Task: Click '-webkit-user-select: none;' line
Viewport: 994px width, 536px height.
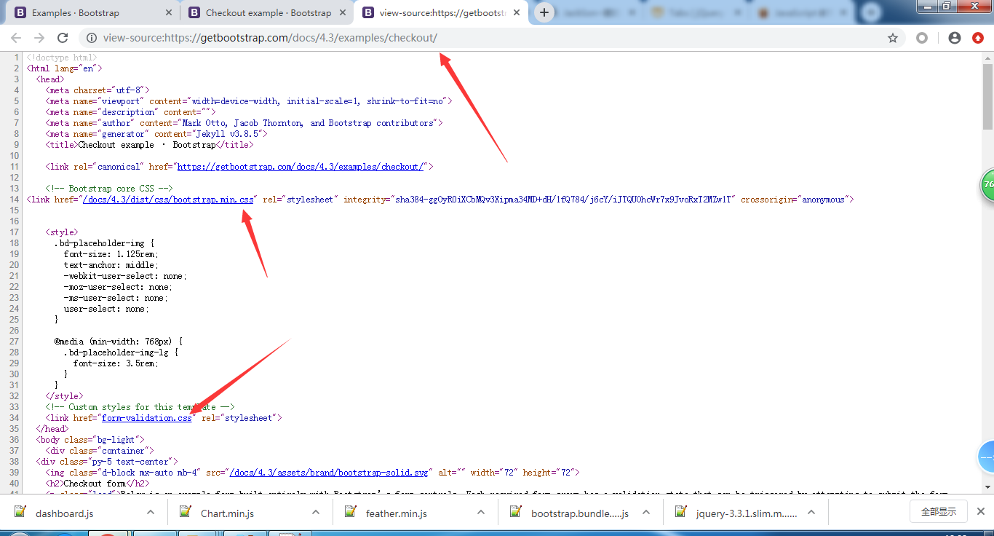Action: click(x=126, y=276)
